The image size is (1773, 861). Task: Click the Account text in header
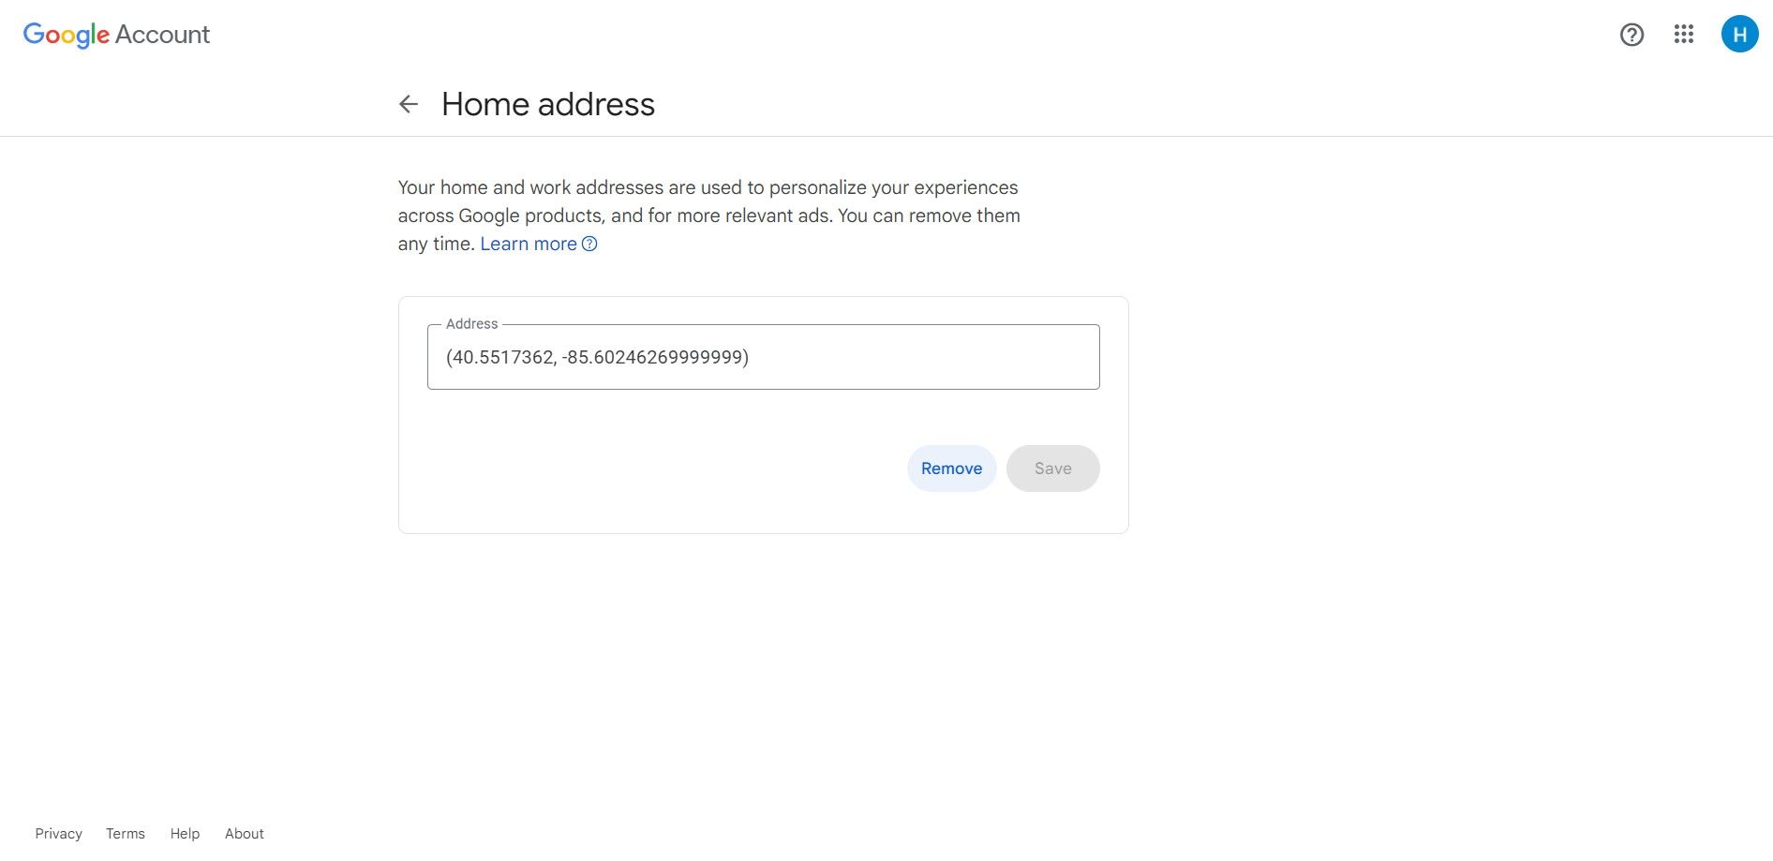[x=162, y=35]
